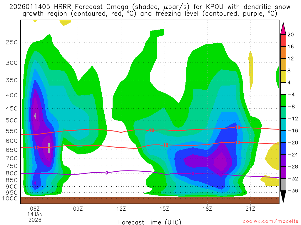Click the 400 pressure level label
301x225 pixels.
tap(12, 95)
